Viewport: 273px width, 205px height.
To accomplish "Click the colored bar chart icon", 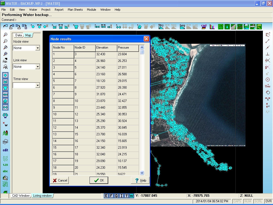I will (212, 26).
